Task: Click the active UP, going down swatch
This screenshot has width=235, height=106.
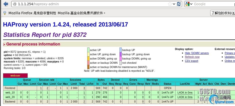Action: (88, 54)
